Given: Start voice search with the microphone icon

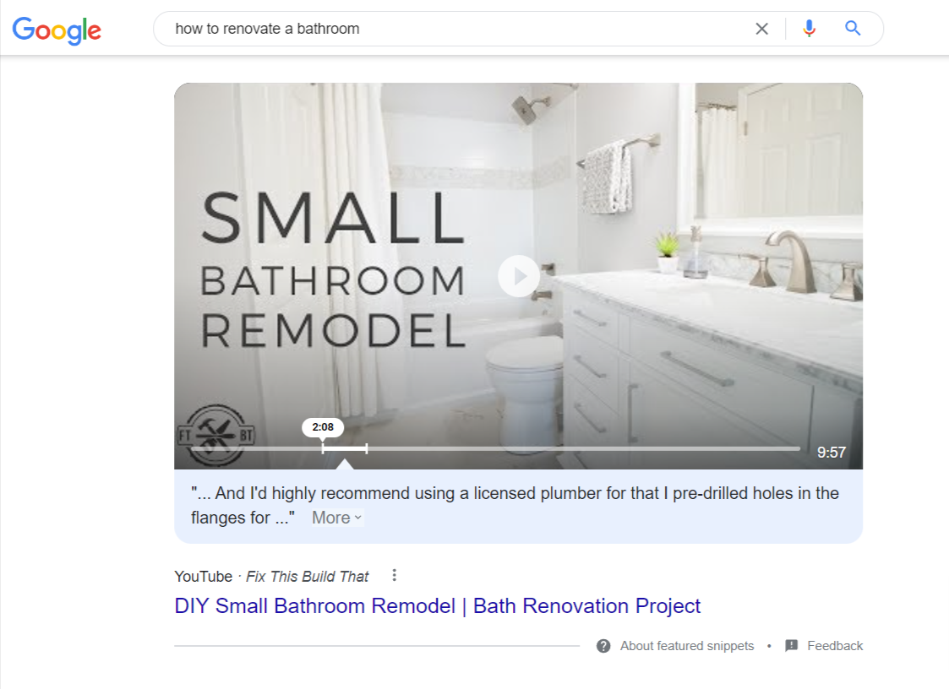Looking at the screenshot, I should pos(809,29).
